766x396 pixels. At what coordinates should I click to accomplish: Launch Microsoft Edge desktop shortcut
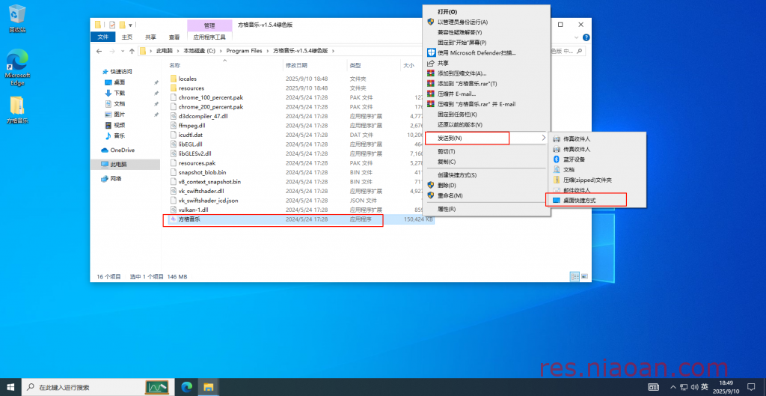17,68
